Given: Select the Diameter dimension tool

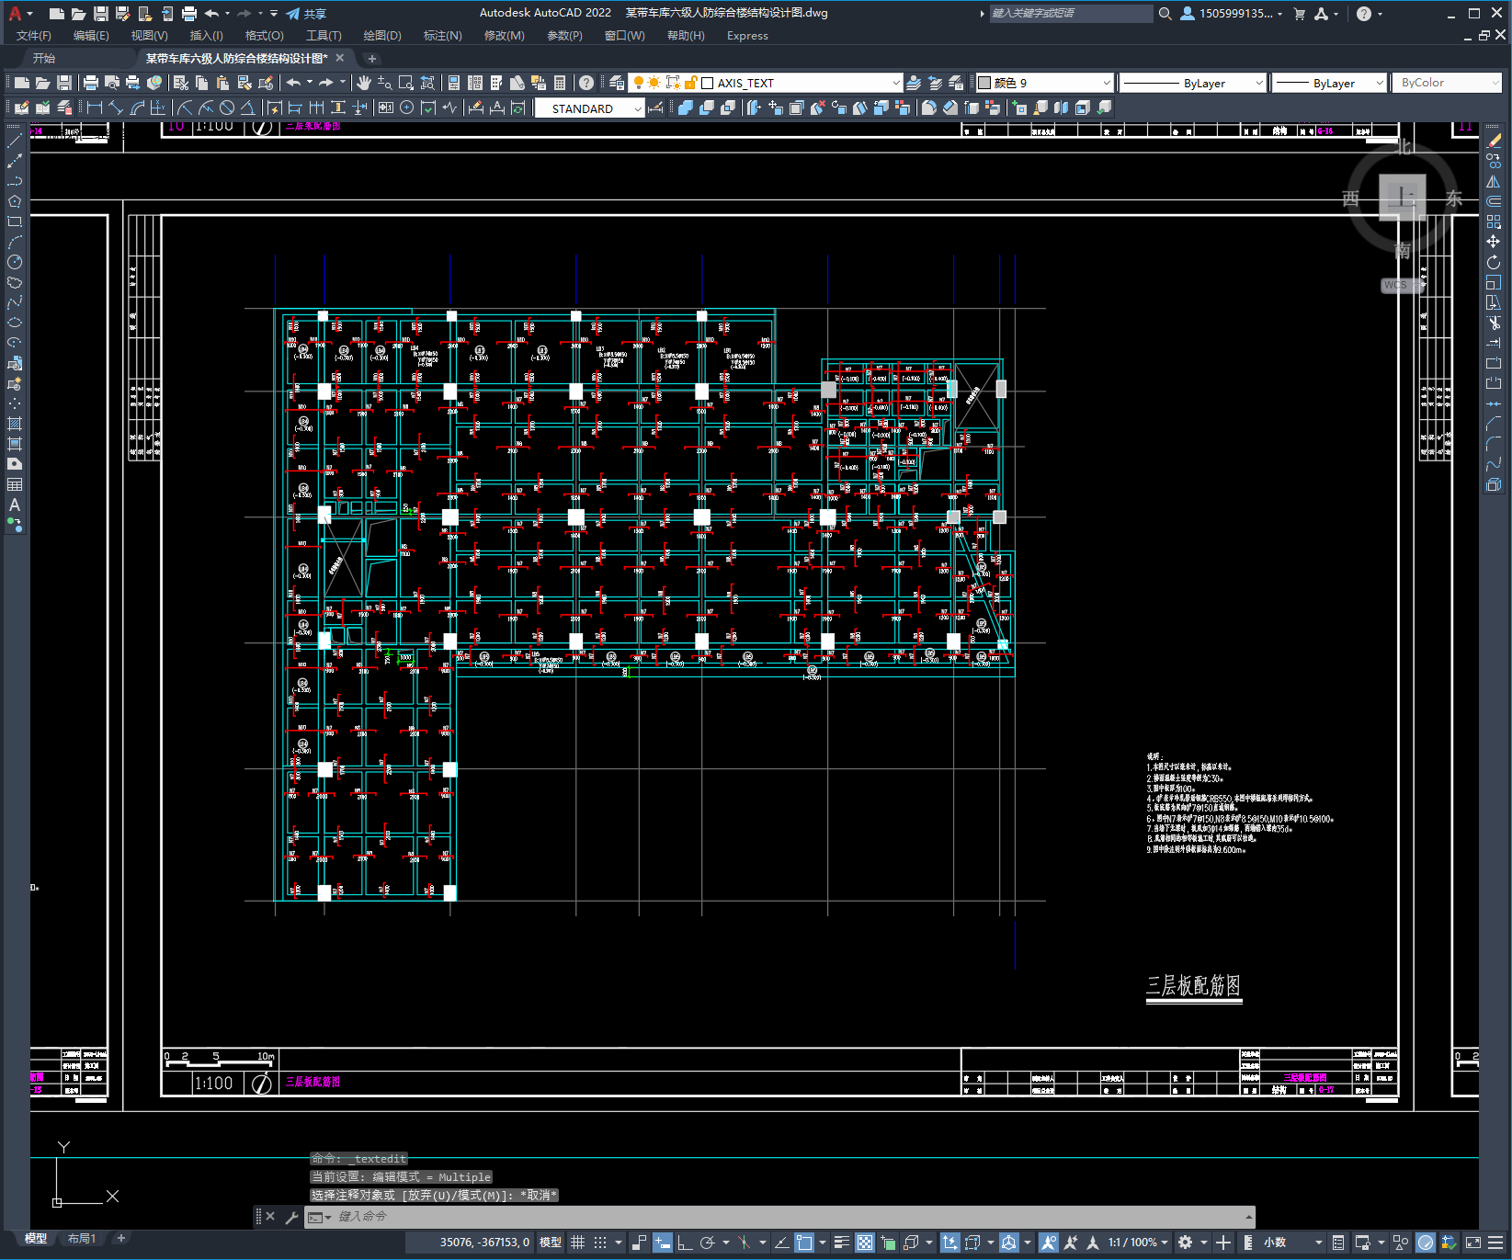Looking at the screenshot, I should 227,108.
